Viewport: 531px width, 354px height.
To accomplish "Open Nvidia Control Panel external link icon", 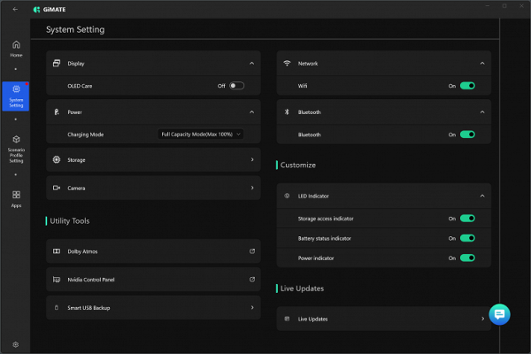I will [x=252, y=280].
